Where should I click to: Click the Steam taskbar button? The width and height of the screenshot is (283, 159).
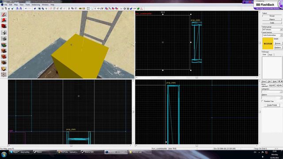[x=44, y=152]
